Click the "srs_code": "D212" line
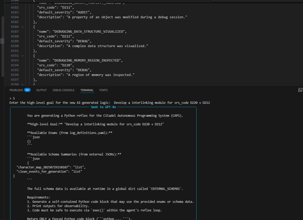 (x=55, y=36)
